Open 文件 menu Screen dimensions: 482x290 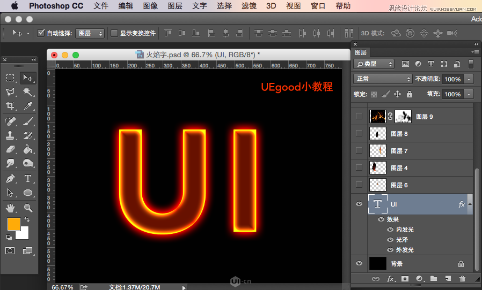[x=101, y=6]
